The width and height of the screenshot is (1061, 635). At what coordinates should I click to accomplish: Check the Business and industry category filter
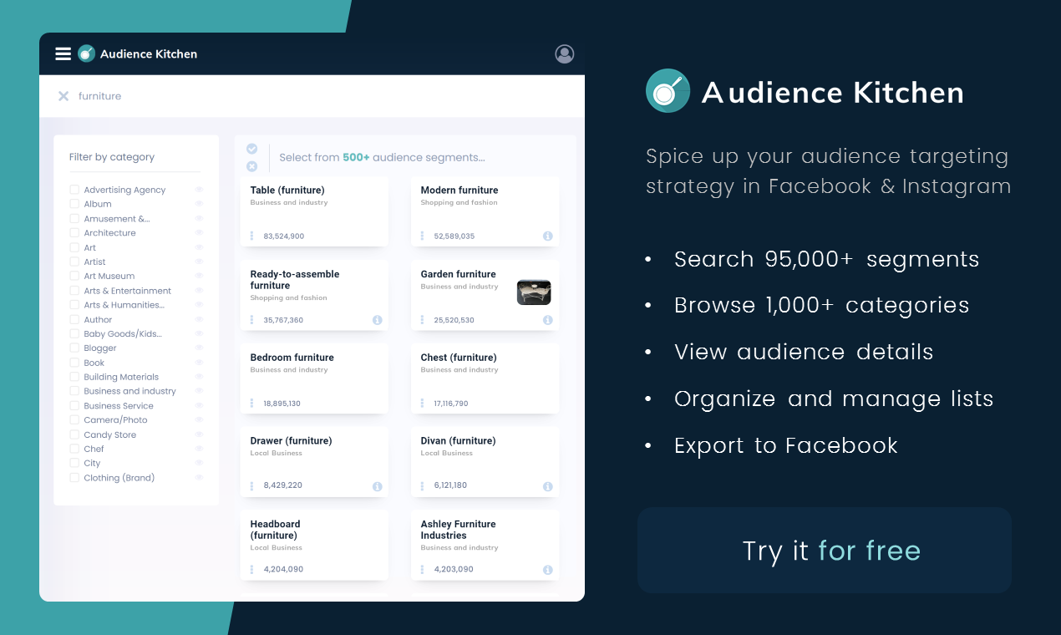click(x=74, y=391)
